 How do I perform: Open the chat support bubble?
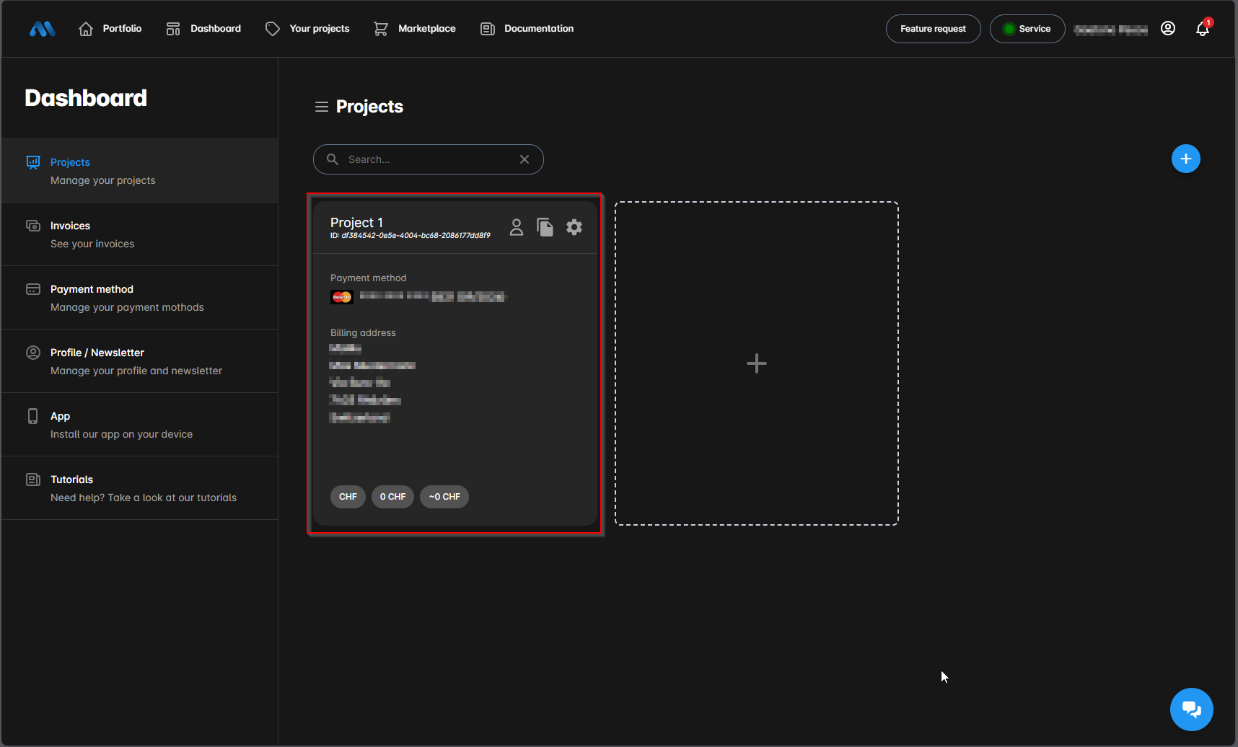pos(1191,710)
